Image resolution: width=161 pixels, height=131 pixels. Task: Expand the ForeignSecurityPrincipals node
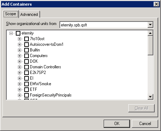pos(19,95)
